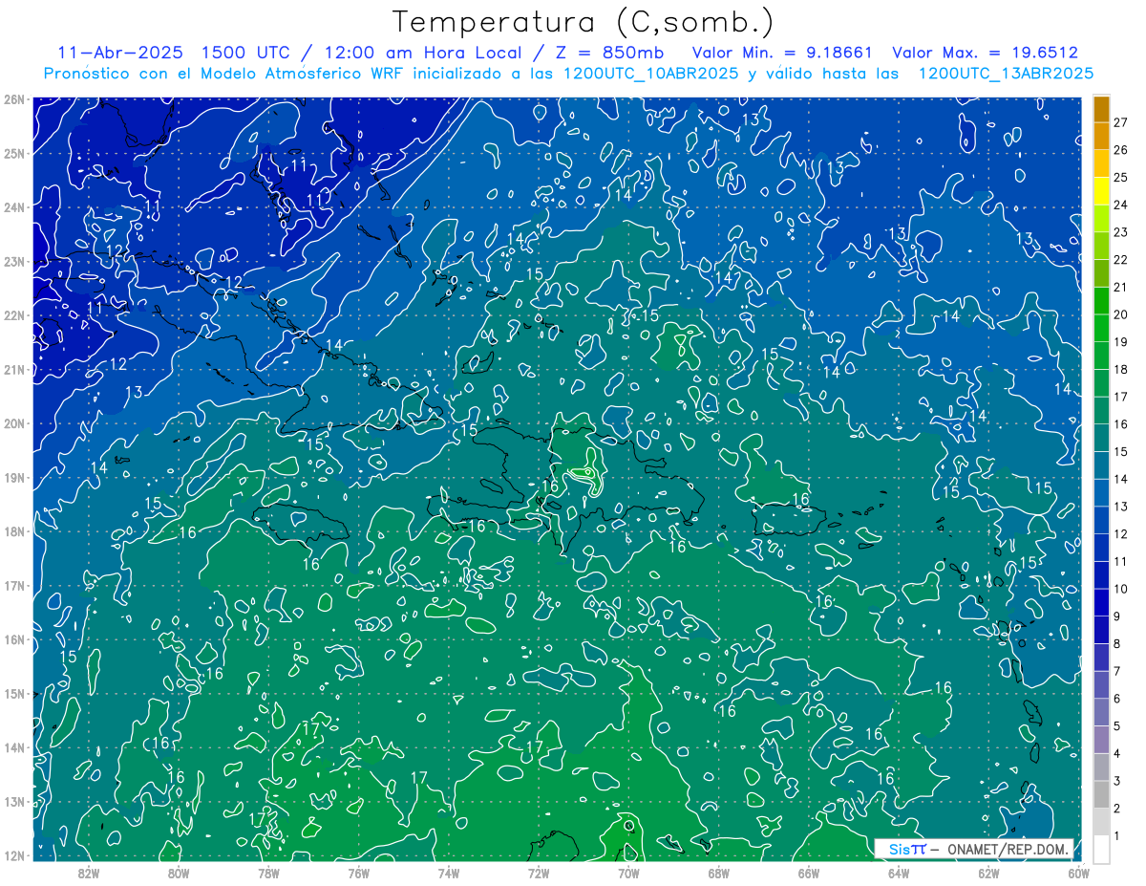Click the 74W longitude axis label
1146x886 pixels.
tap(448, 873)
